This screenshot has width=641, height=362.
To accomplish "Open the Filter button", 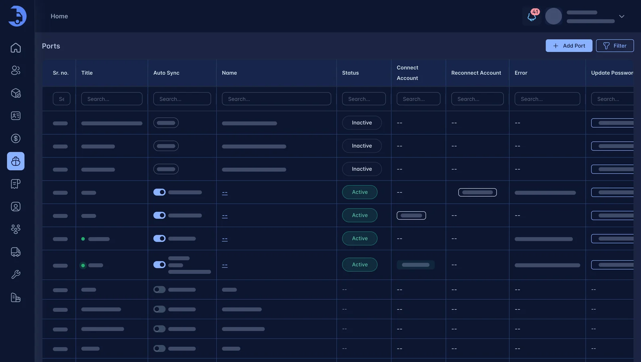I will [x=615, y=46].
